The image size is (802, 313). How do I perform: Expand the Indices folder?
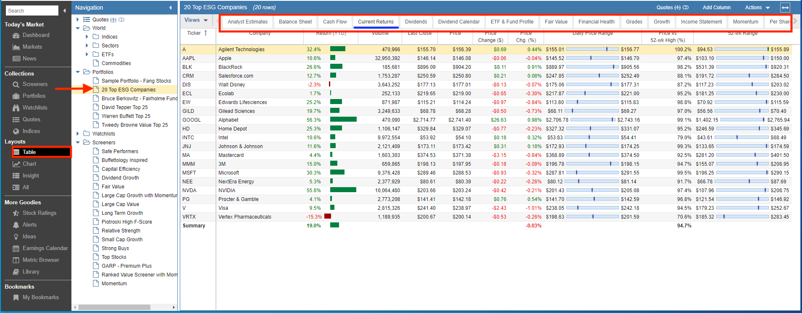coord(87,37)
